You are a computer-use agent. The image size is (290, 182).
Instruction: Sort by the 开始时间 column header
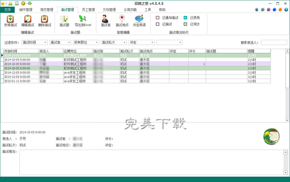pos(21,51)
